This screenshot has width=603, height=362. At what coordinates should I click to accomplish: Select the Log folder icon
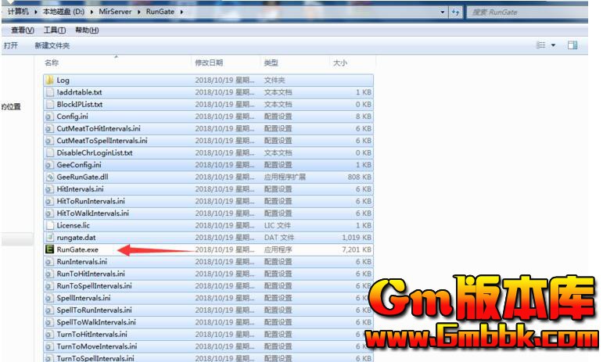pos(50,80)
